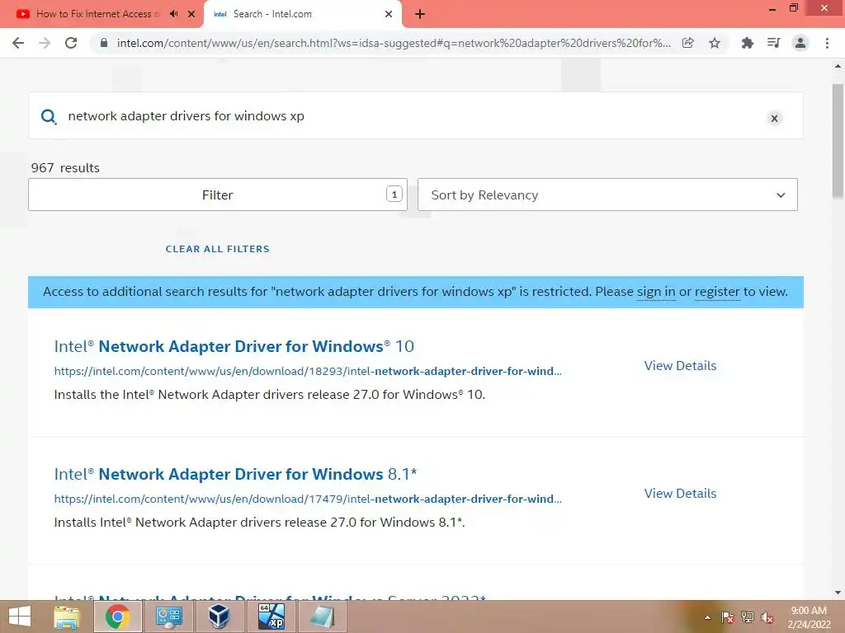
Task: Open the Filter button
Action: 218,195
